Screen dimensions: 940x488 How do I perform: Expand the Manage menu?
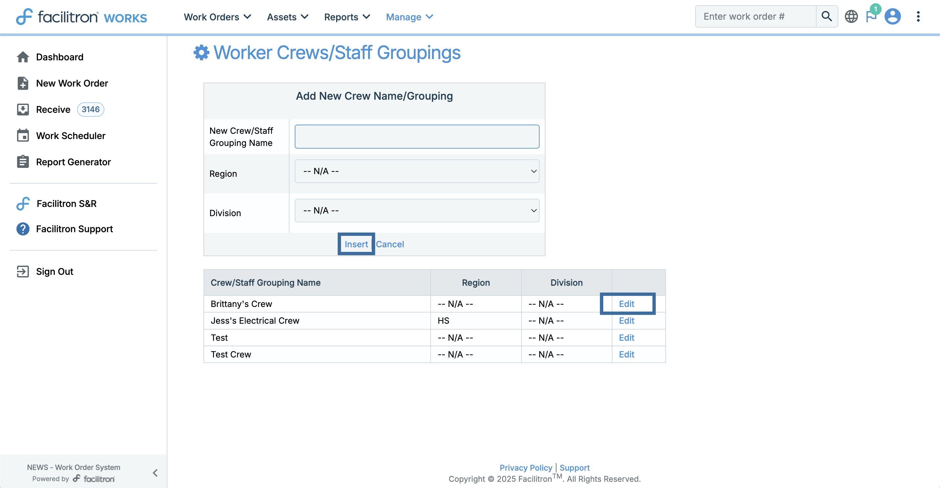coord(409,17)
